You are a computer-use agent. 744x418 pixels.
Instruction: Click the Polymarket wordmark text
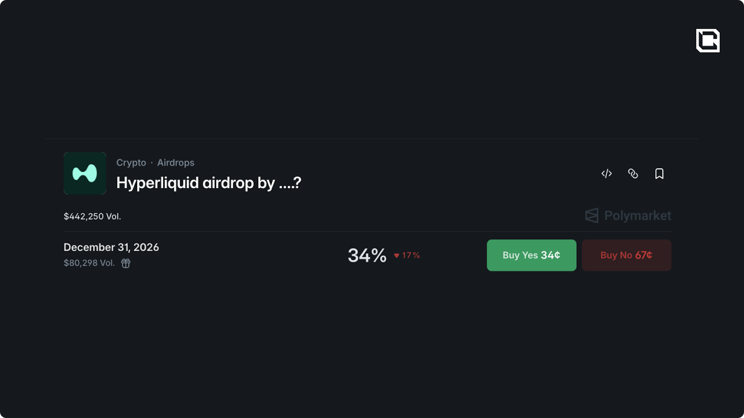click(638, 216)
